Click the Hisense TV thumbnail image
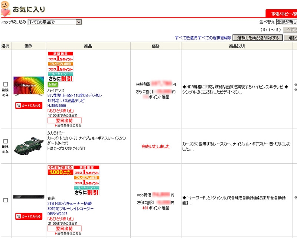 [x=29, y=86]
